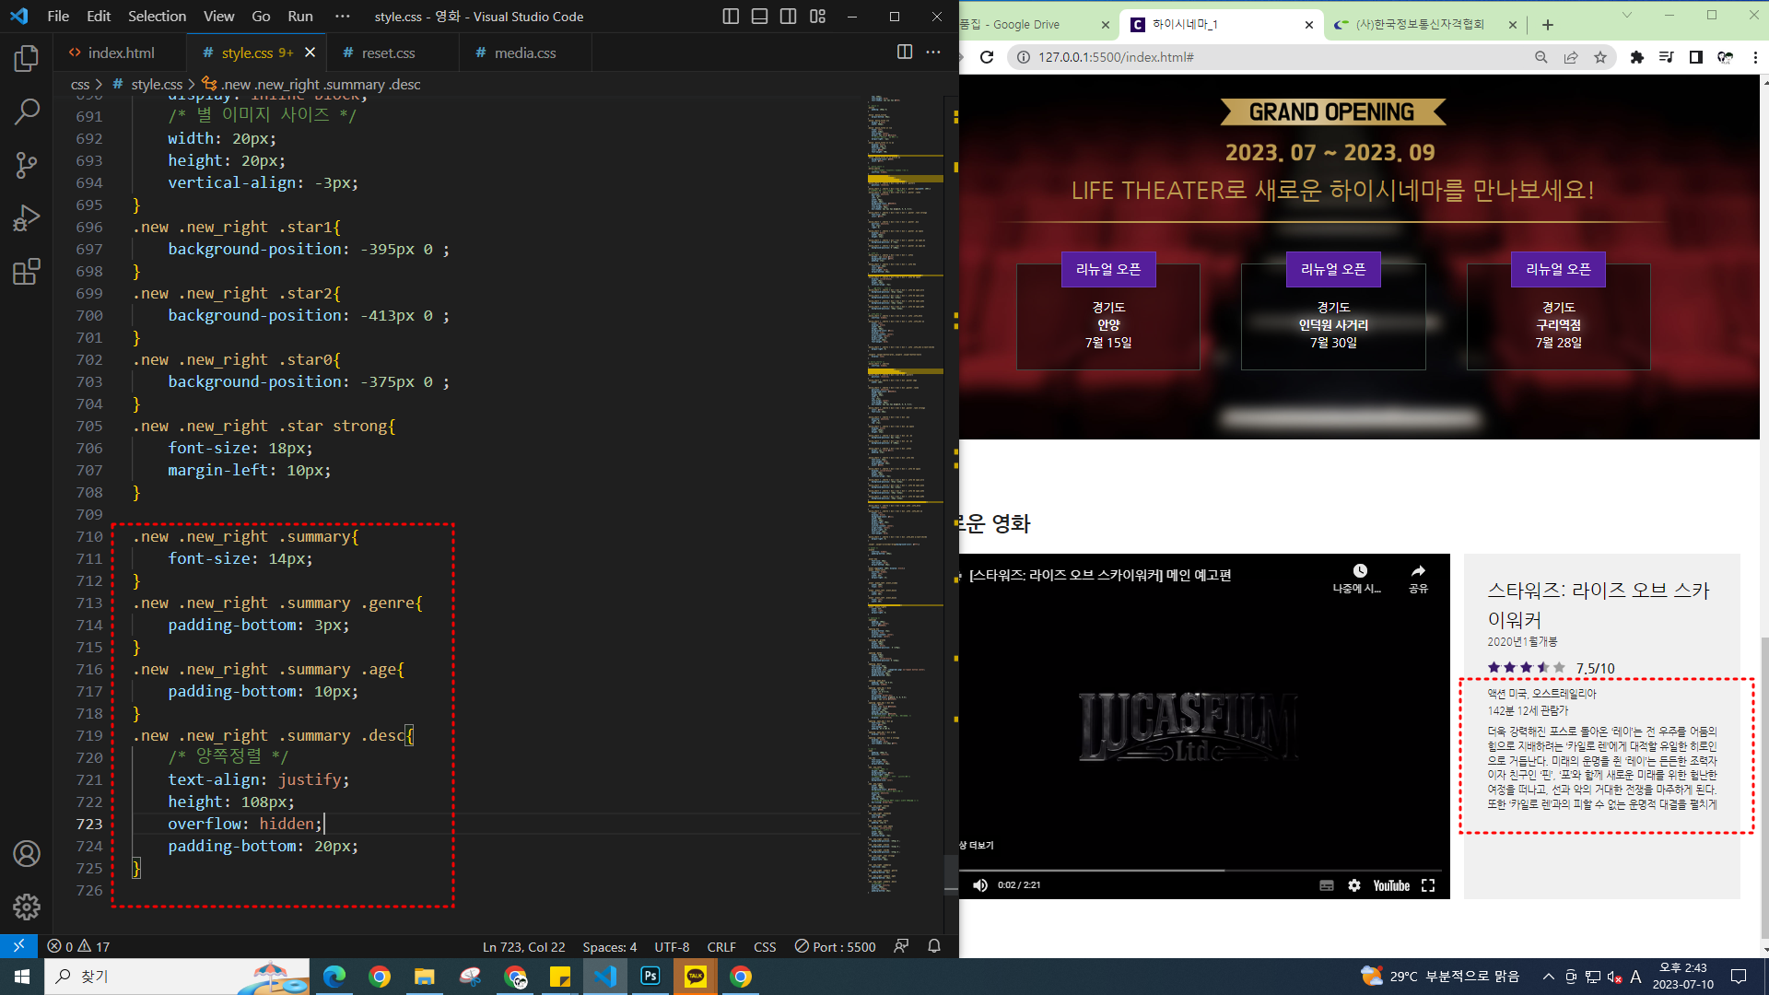Image resolution: width=1769 pixels, height=995 pixels.
Task: Open the Source Control view
Action: (27, 165)
